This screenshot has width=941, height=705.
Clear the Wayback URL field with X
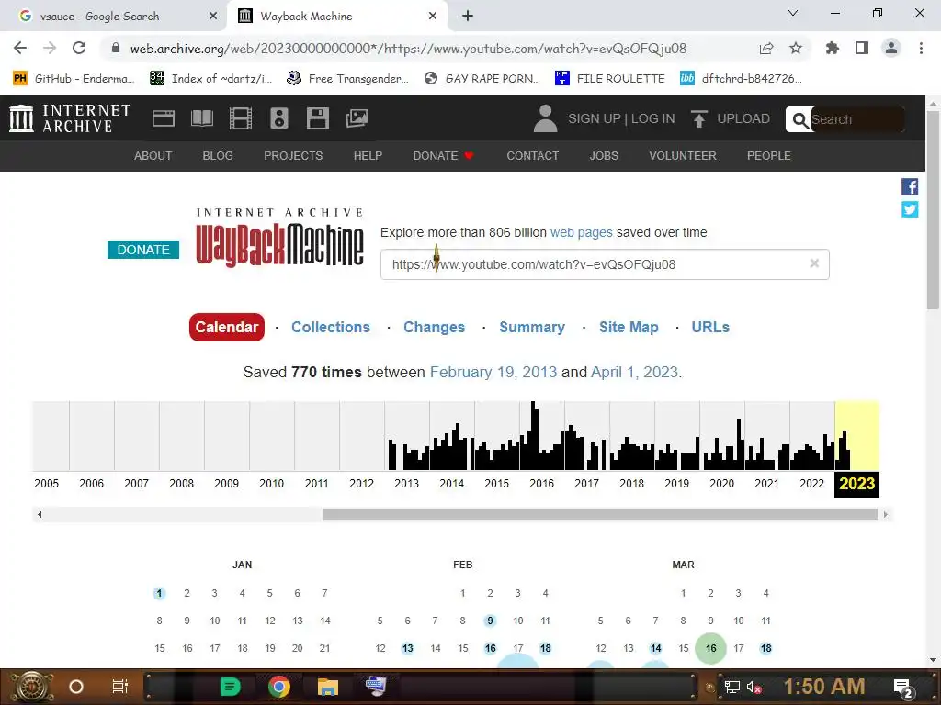(814, 263)
